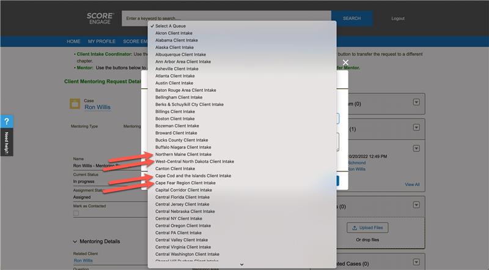Click the SCORE Engage logo
The image size is (489, 270).
pos(100,18)
